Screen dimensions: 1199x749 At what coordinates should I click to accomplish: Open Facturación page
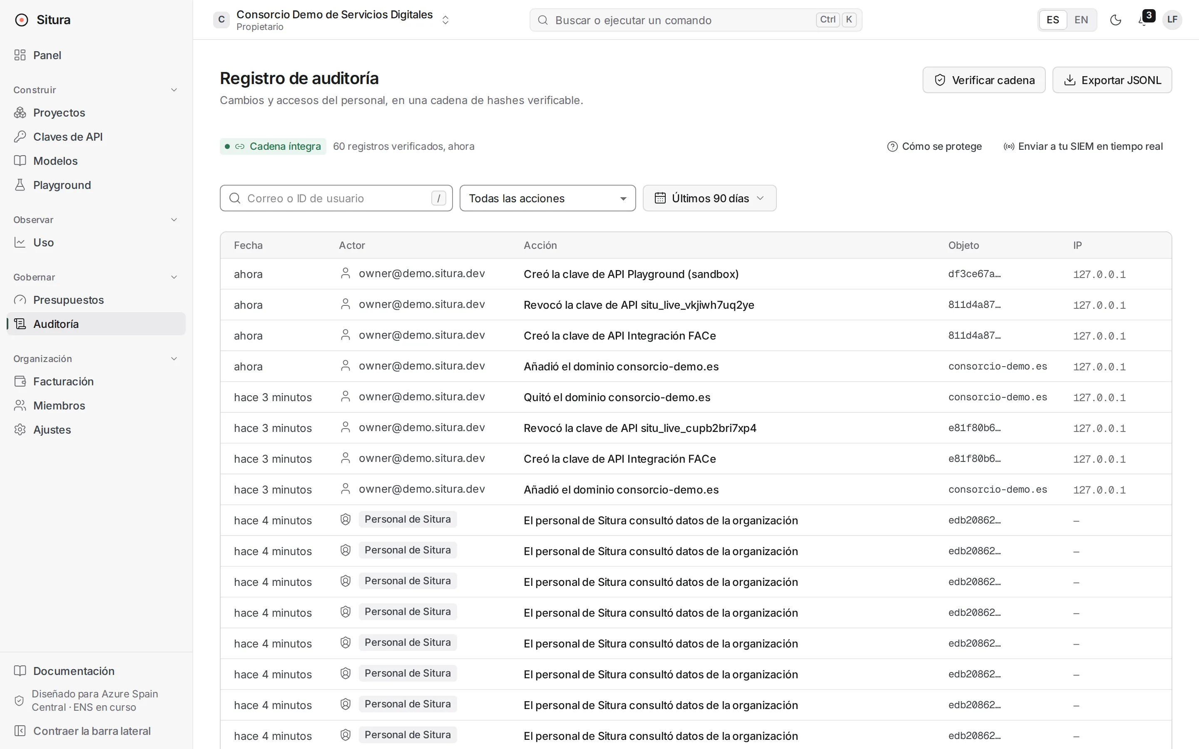coord(97,382)
